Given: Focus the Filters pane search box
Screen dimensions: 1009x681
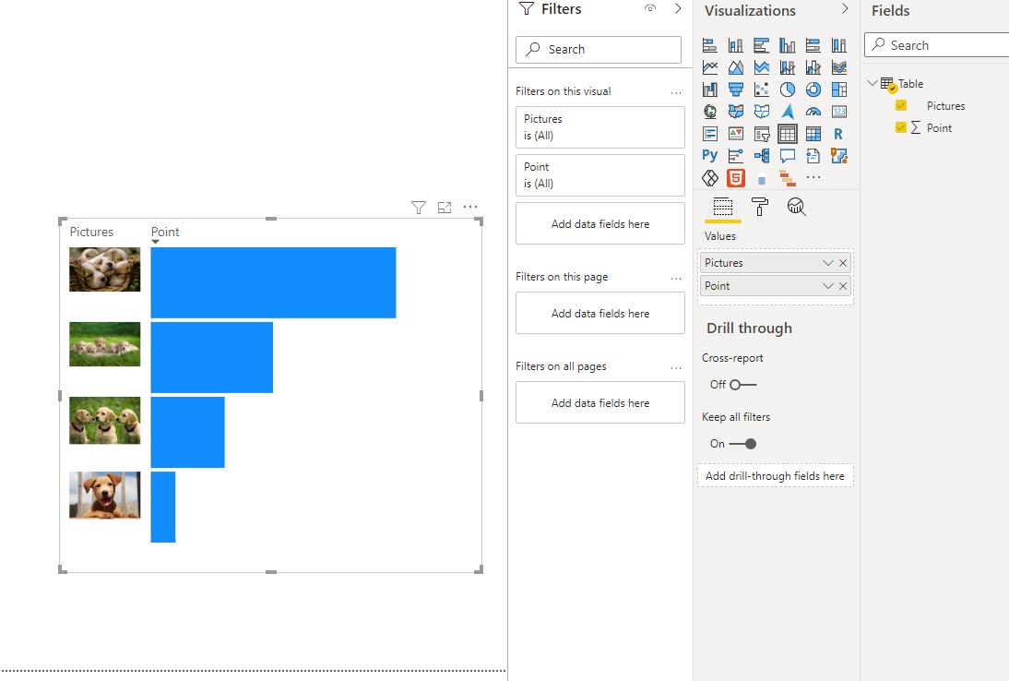Looking at the screenshot, I should 599,50.
